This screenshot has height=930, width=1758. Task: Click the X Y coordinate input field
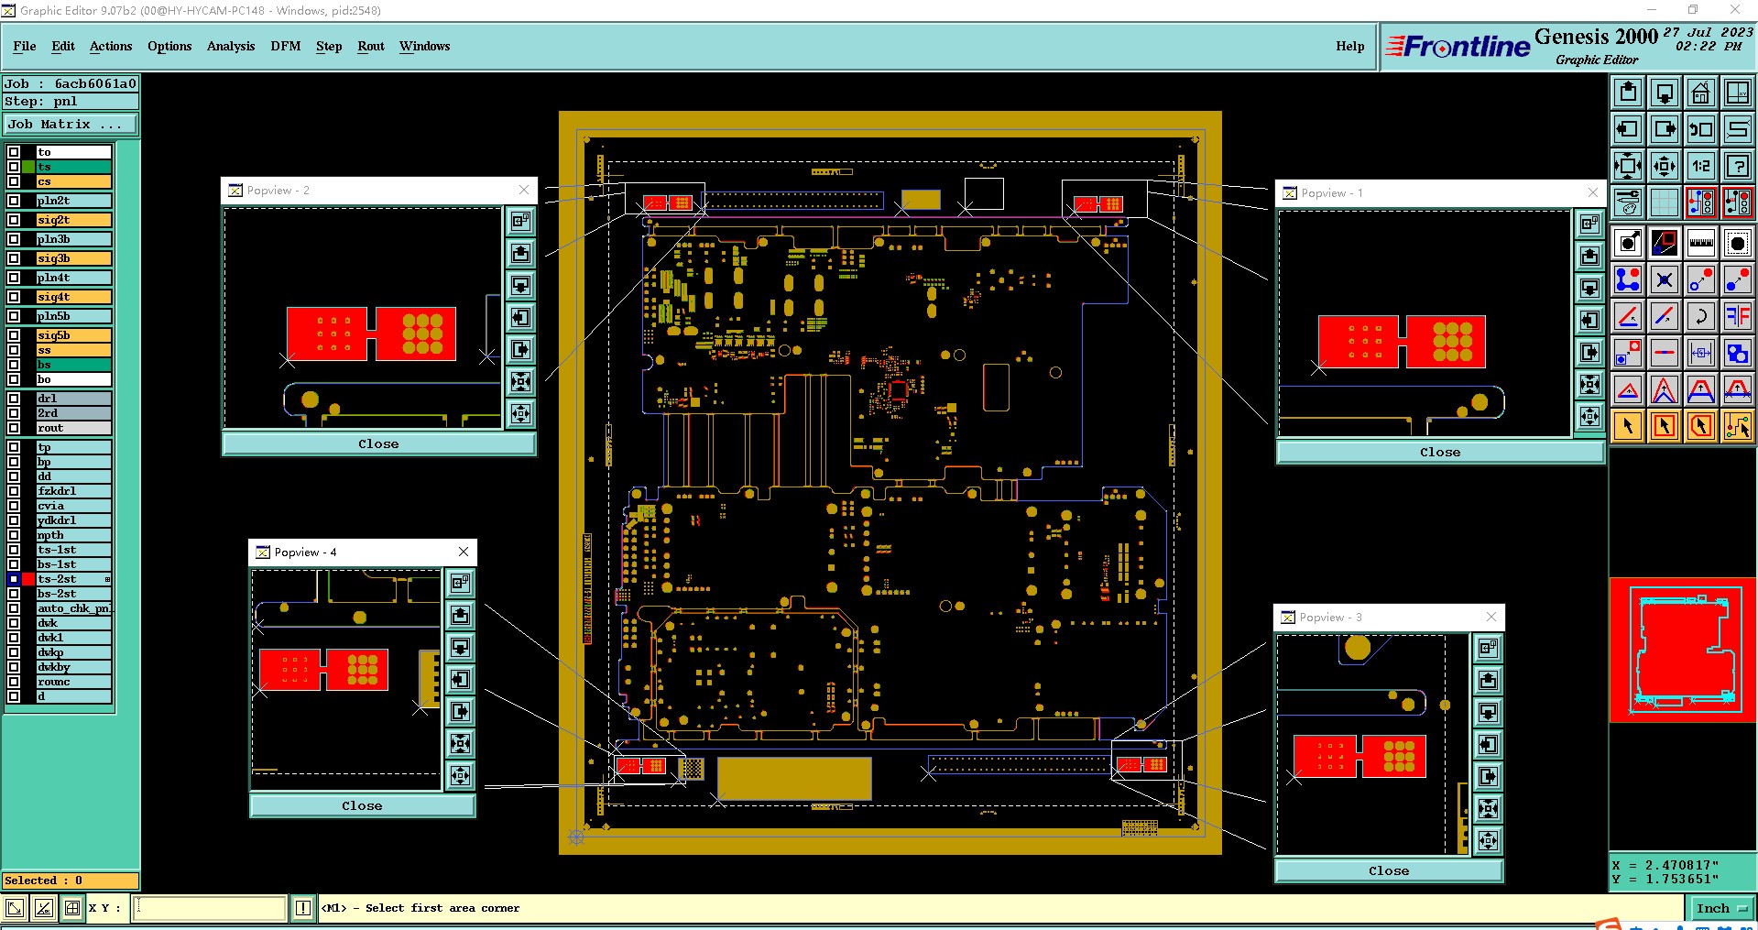tap(210, 908)
